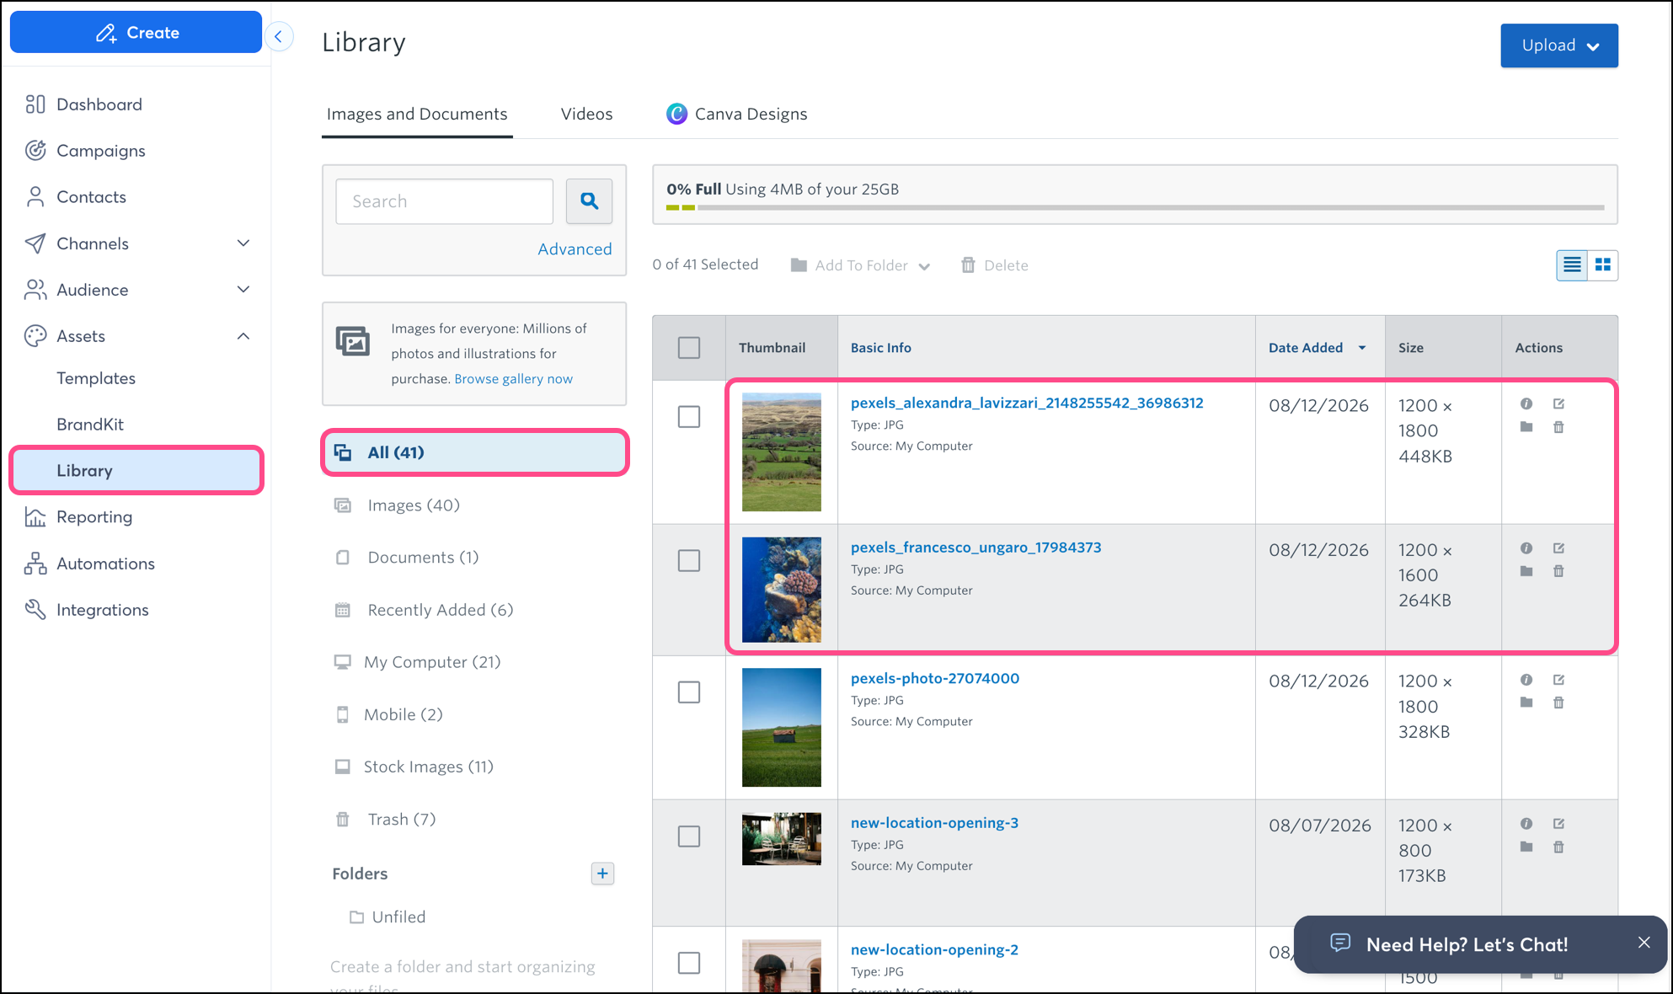Edit new-location-opening-3 image
This screenshot has width=1673, height=994.
(1558, 823)
